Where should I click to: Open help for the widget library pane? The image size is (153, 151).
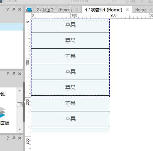point(8,74)
